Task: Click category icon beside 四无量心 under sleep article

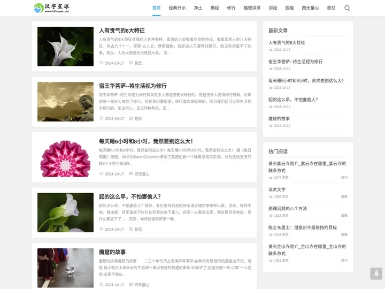Action: 131,174
